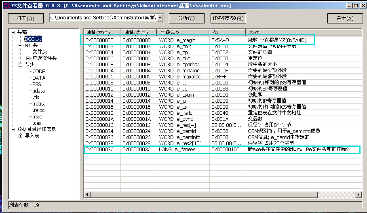Click the PE application icon in title bar
The width and height of the screenshot is (367, 213).
pos(5,5)
